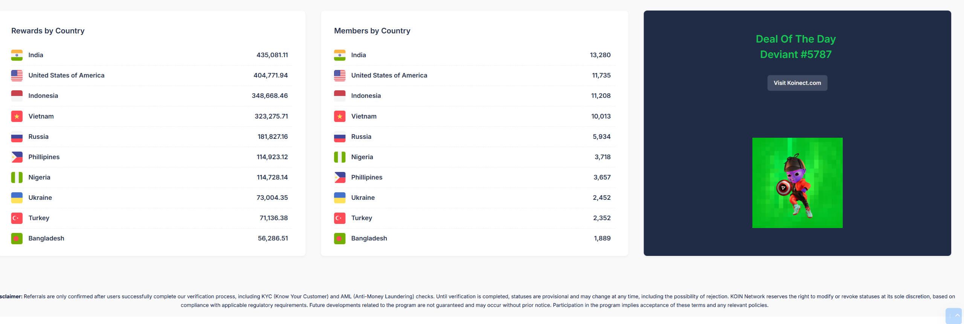Screen dimensions: 964x324
Task: Click India flag in Rewards by Country
Action: tap(17, 55)
